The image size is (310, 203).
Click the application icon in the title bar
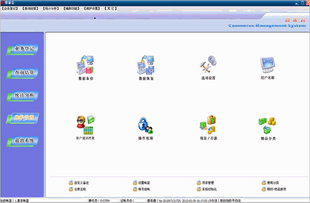point(2,3)
